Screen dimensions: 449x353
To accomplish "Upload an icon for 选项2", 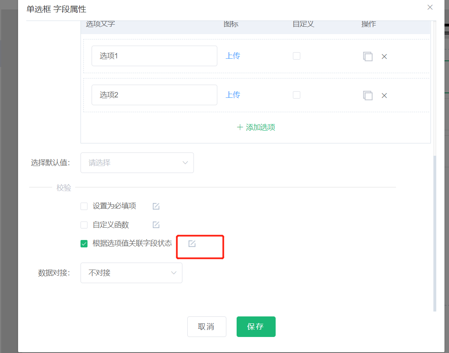I will [233, 95].
